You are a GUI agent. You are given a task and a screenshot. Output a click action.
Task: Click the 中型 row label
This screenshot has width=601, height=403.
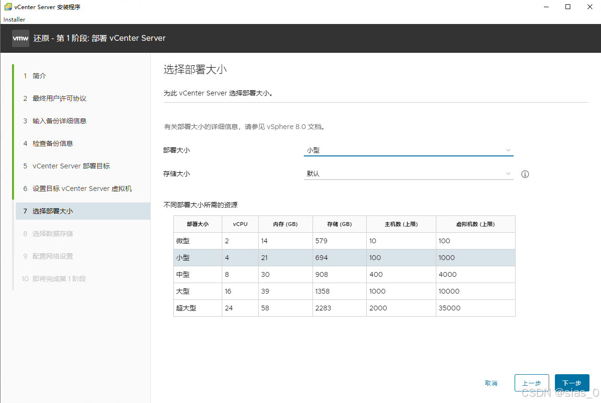click(183, 274)
